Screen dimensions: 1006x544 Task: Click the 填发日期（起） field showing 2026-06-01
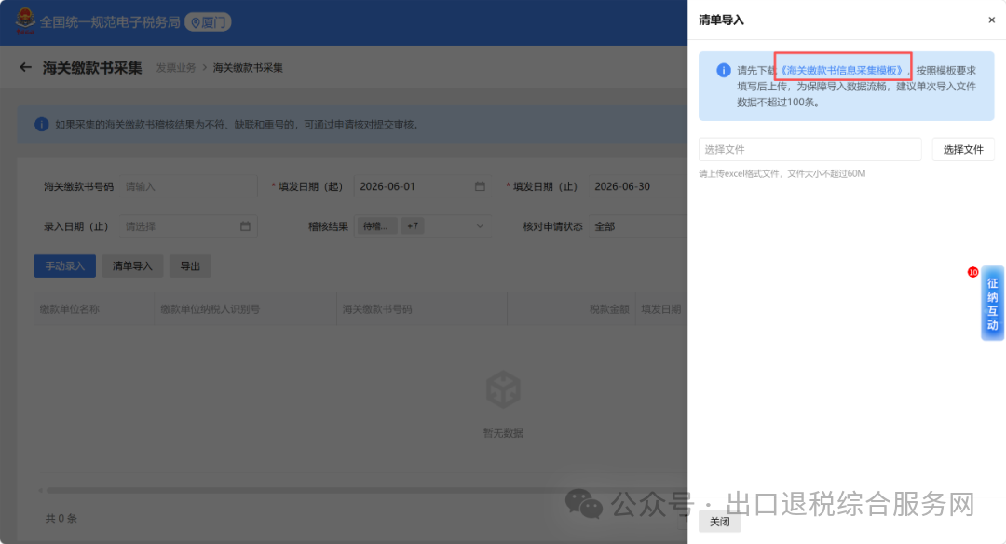422,186
